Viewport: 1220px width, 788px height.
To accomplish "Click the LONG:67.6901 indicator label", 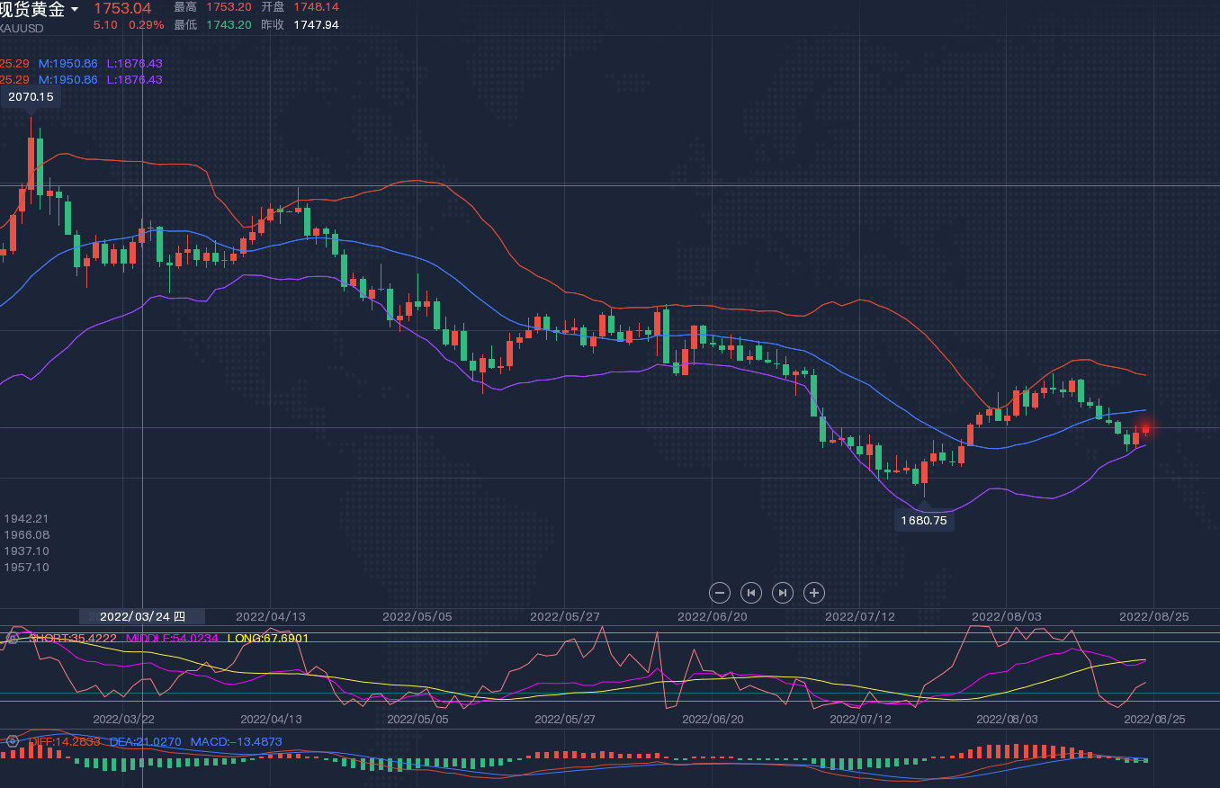I will coord(268,638).
